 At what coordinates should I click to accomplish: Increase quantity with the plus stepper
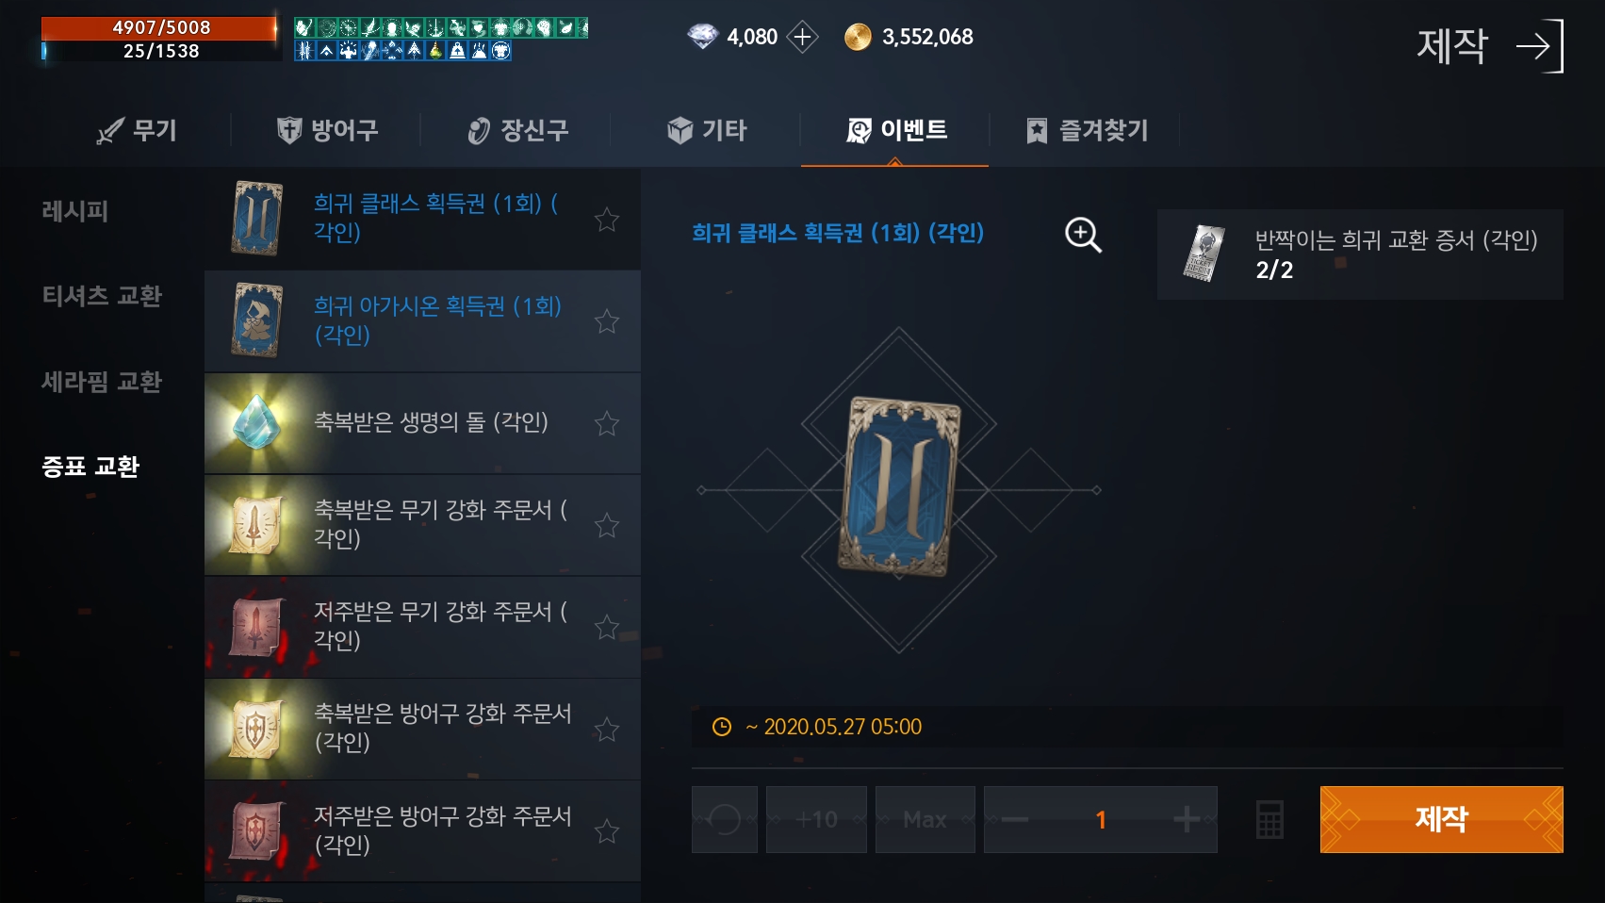[x=1187, y=819]
